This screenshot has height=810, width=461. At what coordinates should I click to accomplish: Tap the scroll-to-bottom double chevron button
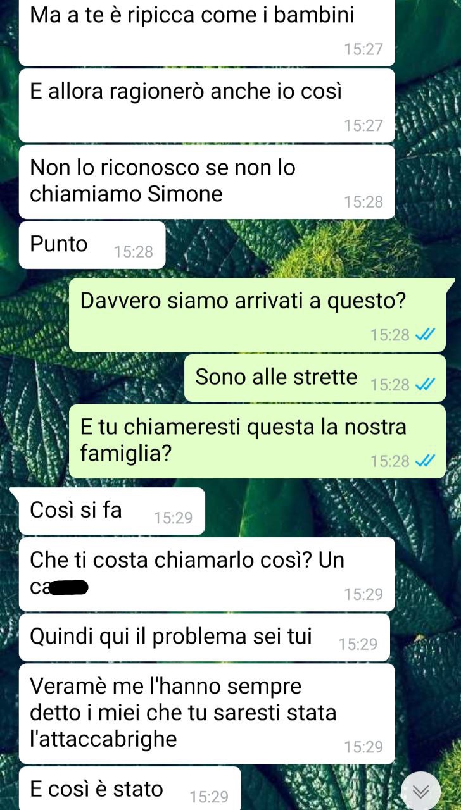[420, 791]
